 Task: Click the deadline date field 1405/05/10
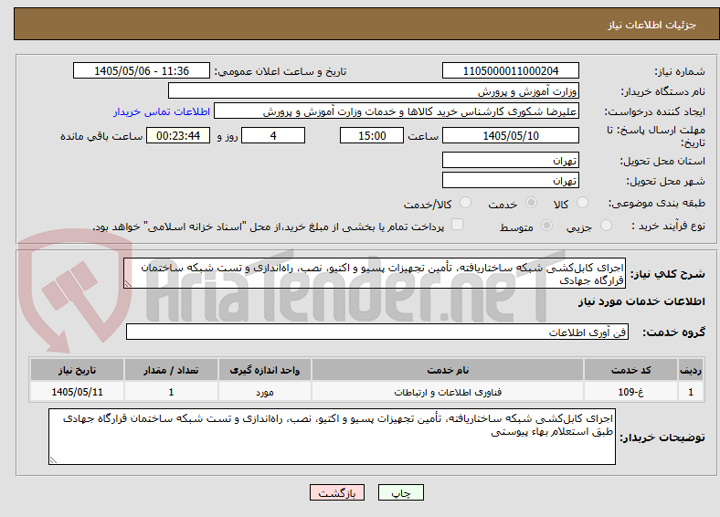point(510,135)
